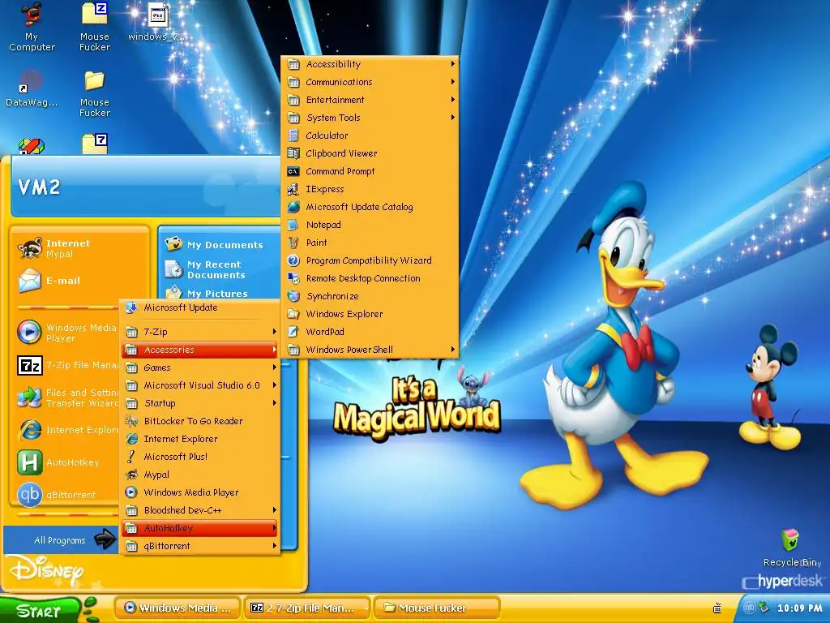Open the Startup programs folder

200,403
